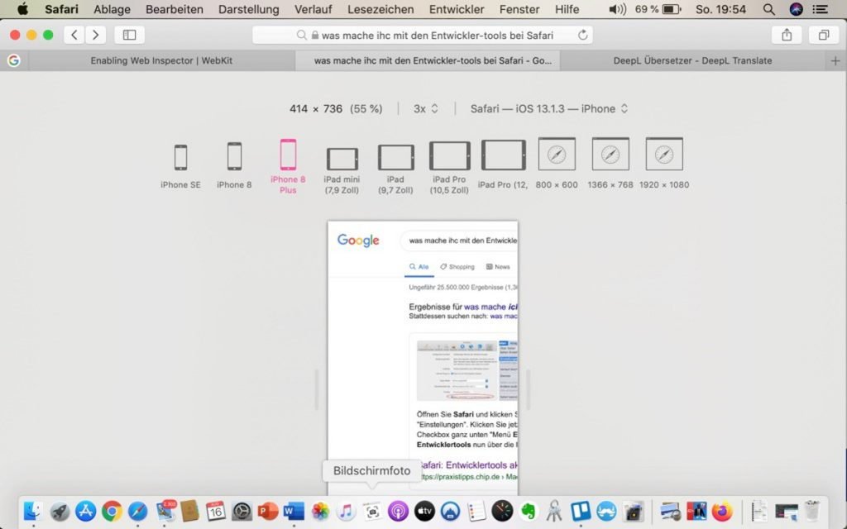Open the Hilfe menu
This screenshot has height=529, width=847.
[x=567, y=9]
